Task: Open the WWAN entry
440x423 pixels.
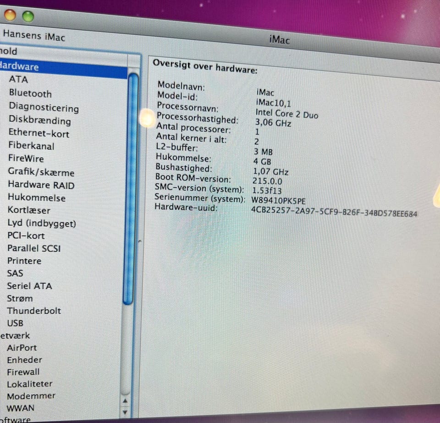Action: click(x=21, y=408)
